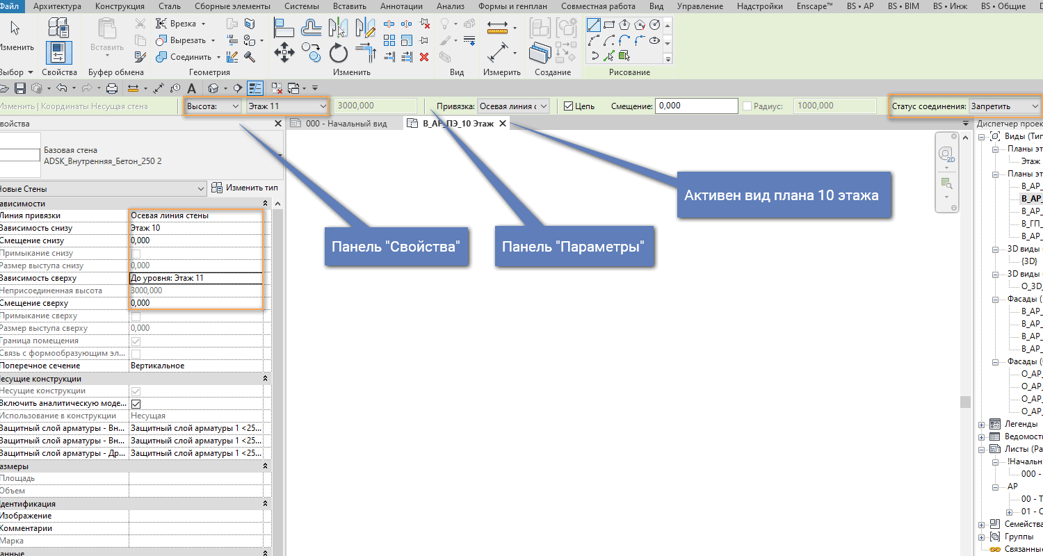1043x556 pixels.
Task: Click the demolish hammer icon in Геометрия
Action: coord(249,57)
